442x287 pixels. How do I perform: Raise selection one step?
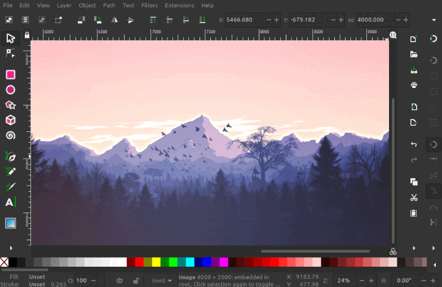pos(169,20)
